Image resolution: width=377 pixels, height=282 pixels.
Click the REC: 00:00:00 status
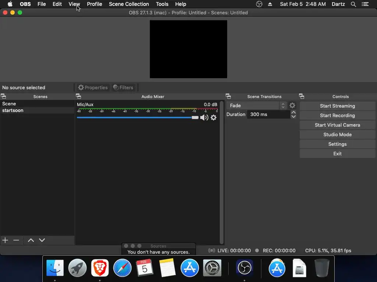(279, 250)
